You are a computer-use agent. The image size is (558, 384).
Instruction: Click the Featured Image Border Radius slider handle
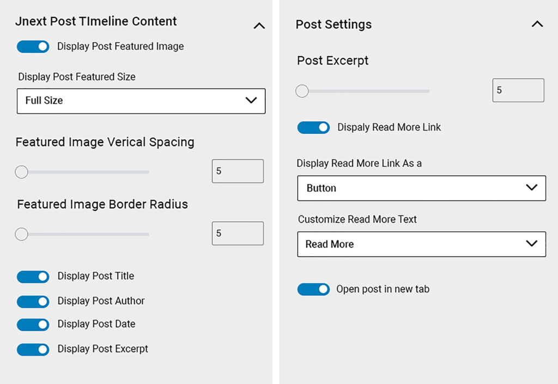pyautogui.click(x=21, y=234)
